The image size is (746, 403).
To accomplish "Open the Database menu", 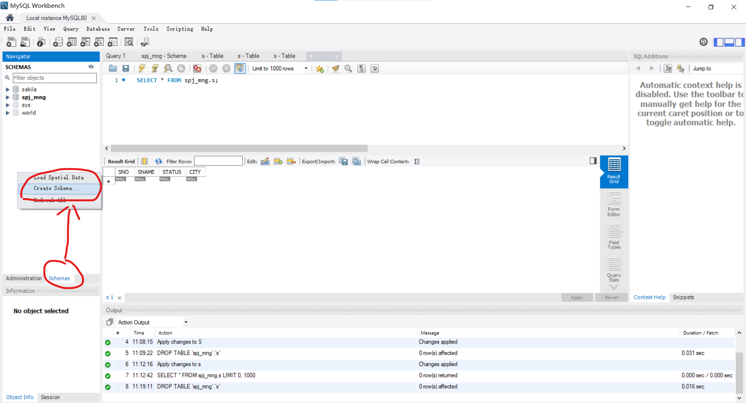I will [x=98, y=29].
